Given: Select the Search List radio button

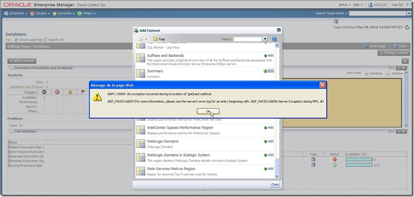Looking at the screenshot, I should click(x=45, y=40).
